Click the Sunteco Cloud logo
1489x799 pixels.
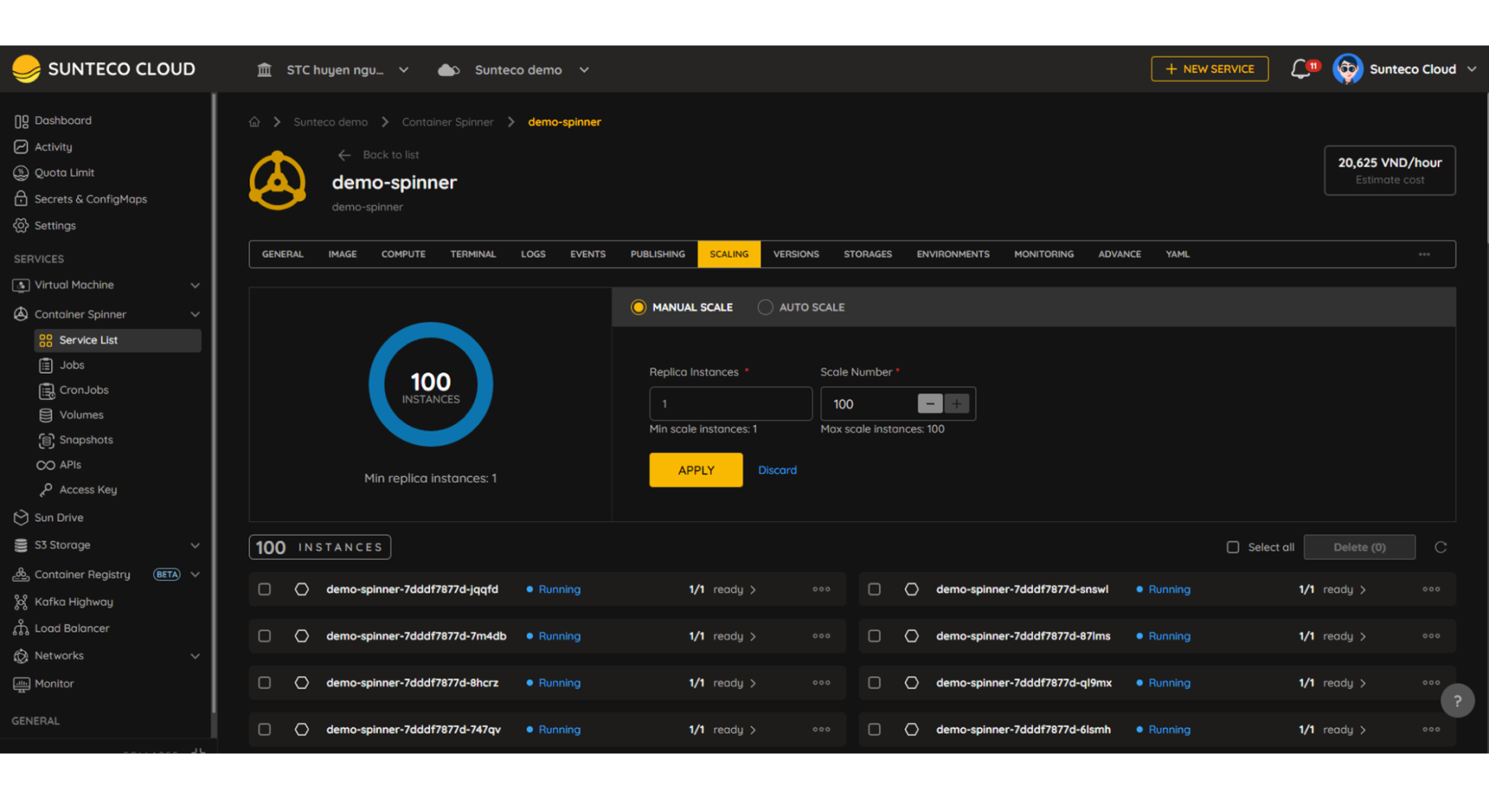click(x=104, y=69)
